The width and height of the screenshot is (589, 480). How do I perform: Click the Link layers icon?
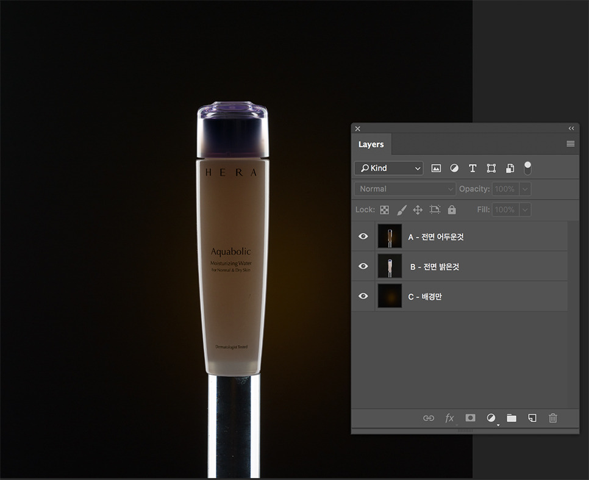coord(428,418)
